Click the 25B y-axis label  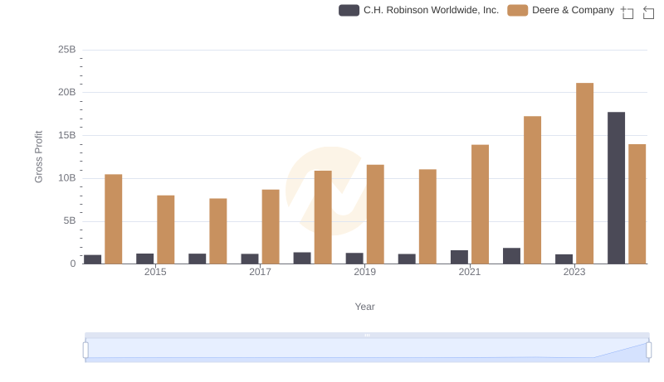click(67, 50)
